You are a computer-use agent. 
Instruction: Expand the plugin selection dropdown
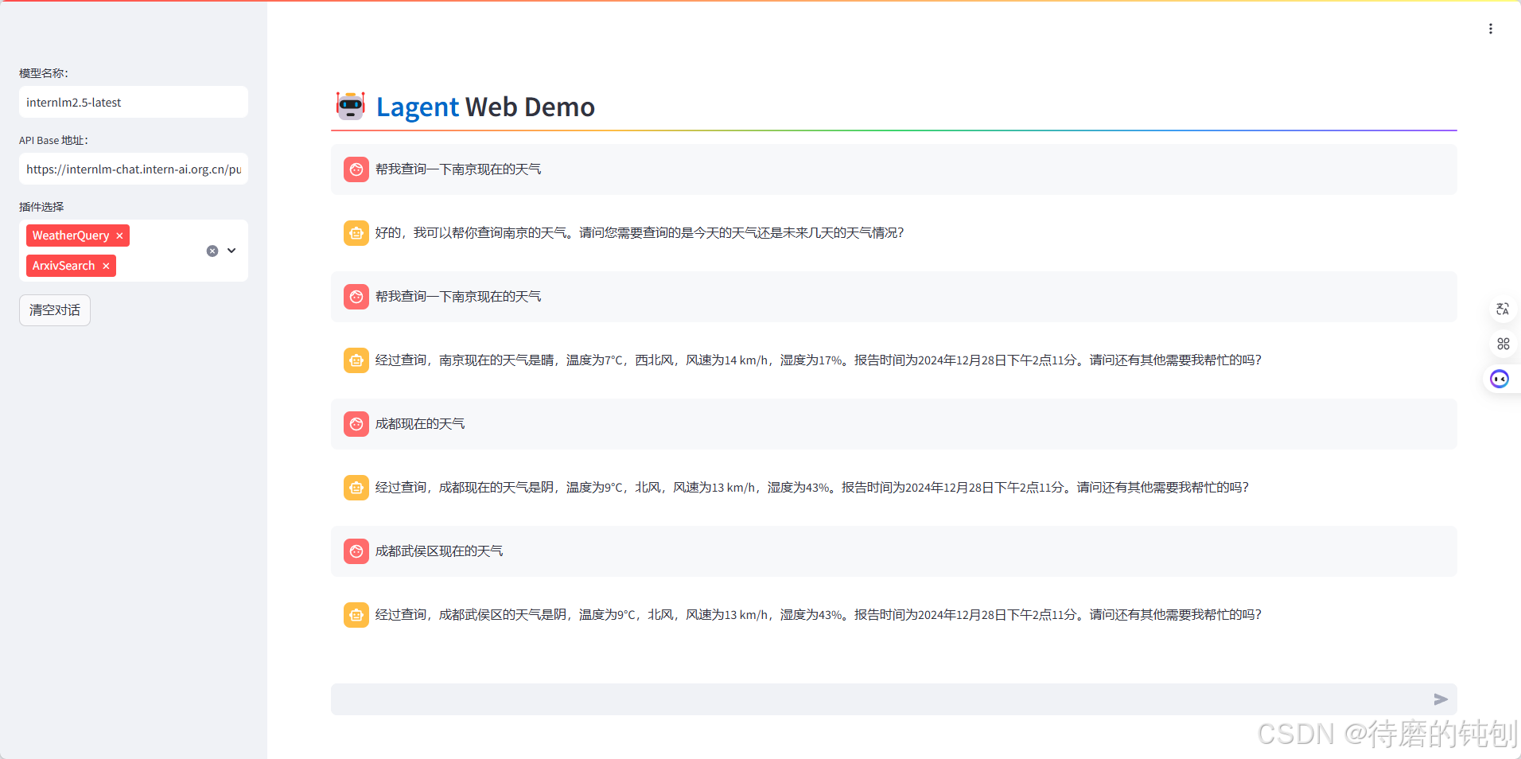tap(231, 251)
